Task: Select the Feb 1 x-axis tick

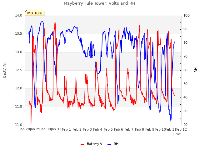Action: [66, 129]
